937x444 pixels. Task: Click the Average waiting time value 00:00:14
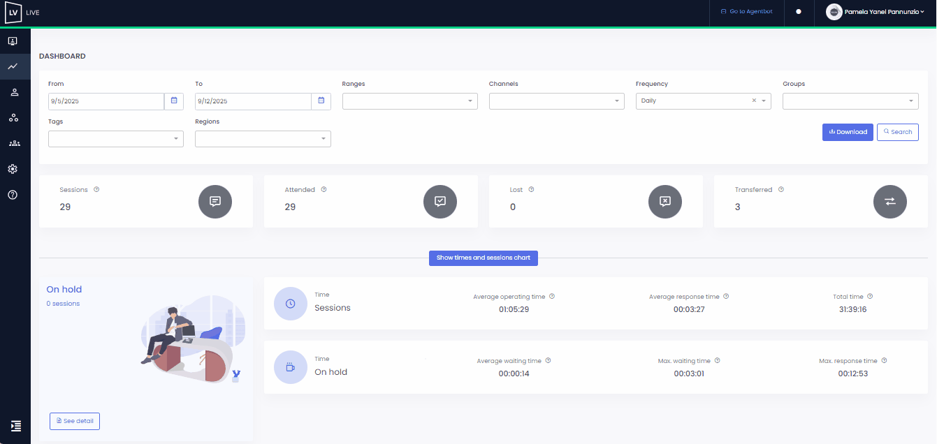point(514,373)
